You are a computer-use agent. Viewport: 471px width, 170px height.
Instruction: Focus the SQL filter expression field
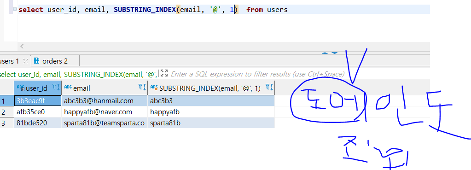point(257,74)
